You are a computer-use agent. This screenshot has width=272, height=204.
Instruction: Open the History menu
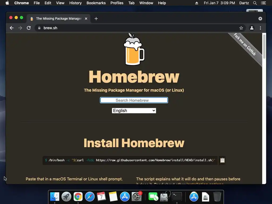(x=75, y=3)
